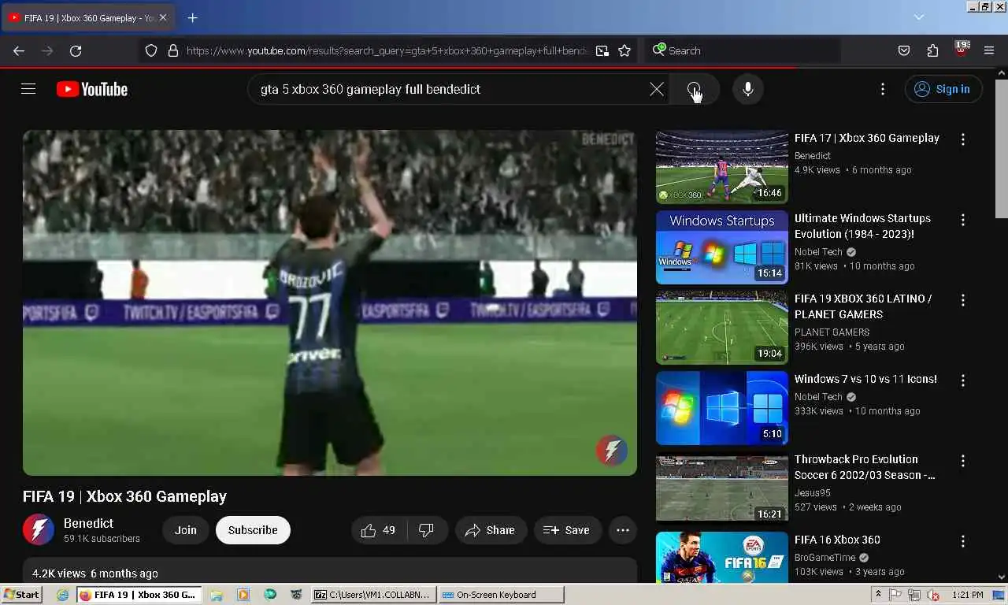Open the Windows Start menu
This screenshot has width=1008, height=605.
[x=22, y=595]
